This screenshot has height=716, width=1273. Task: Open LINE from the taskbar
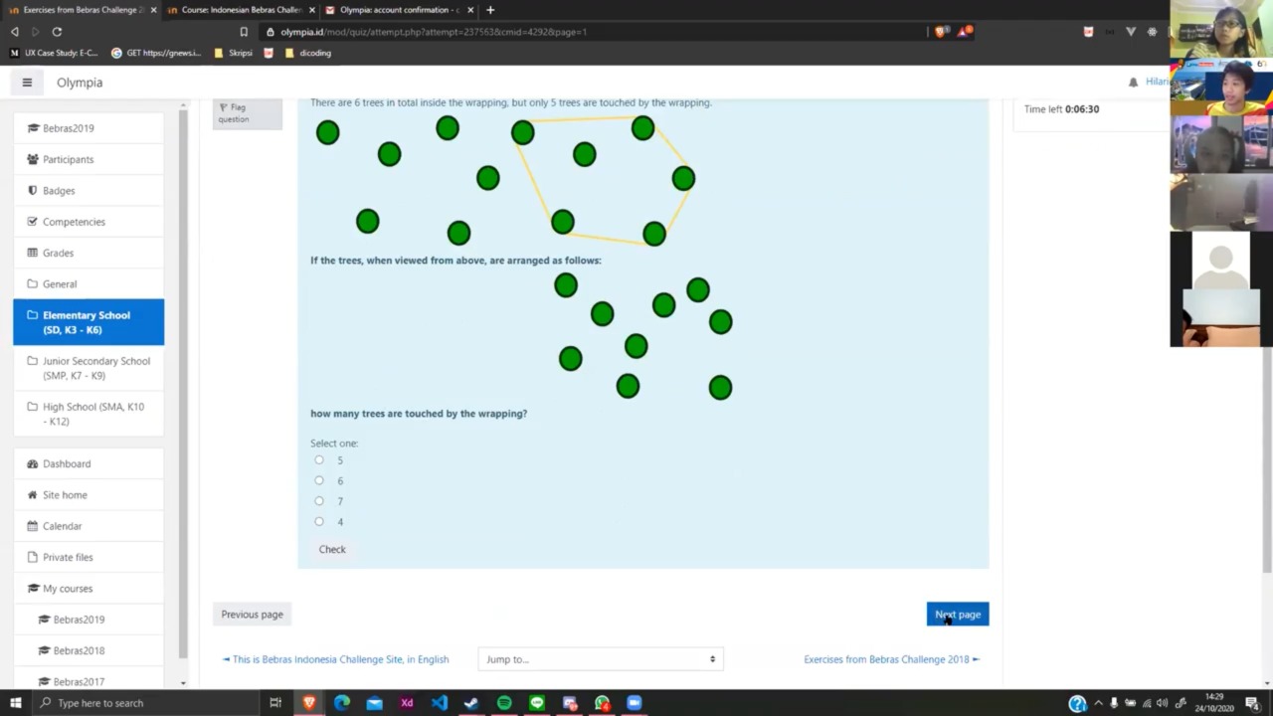tap(537, 703)
